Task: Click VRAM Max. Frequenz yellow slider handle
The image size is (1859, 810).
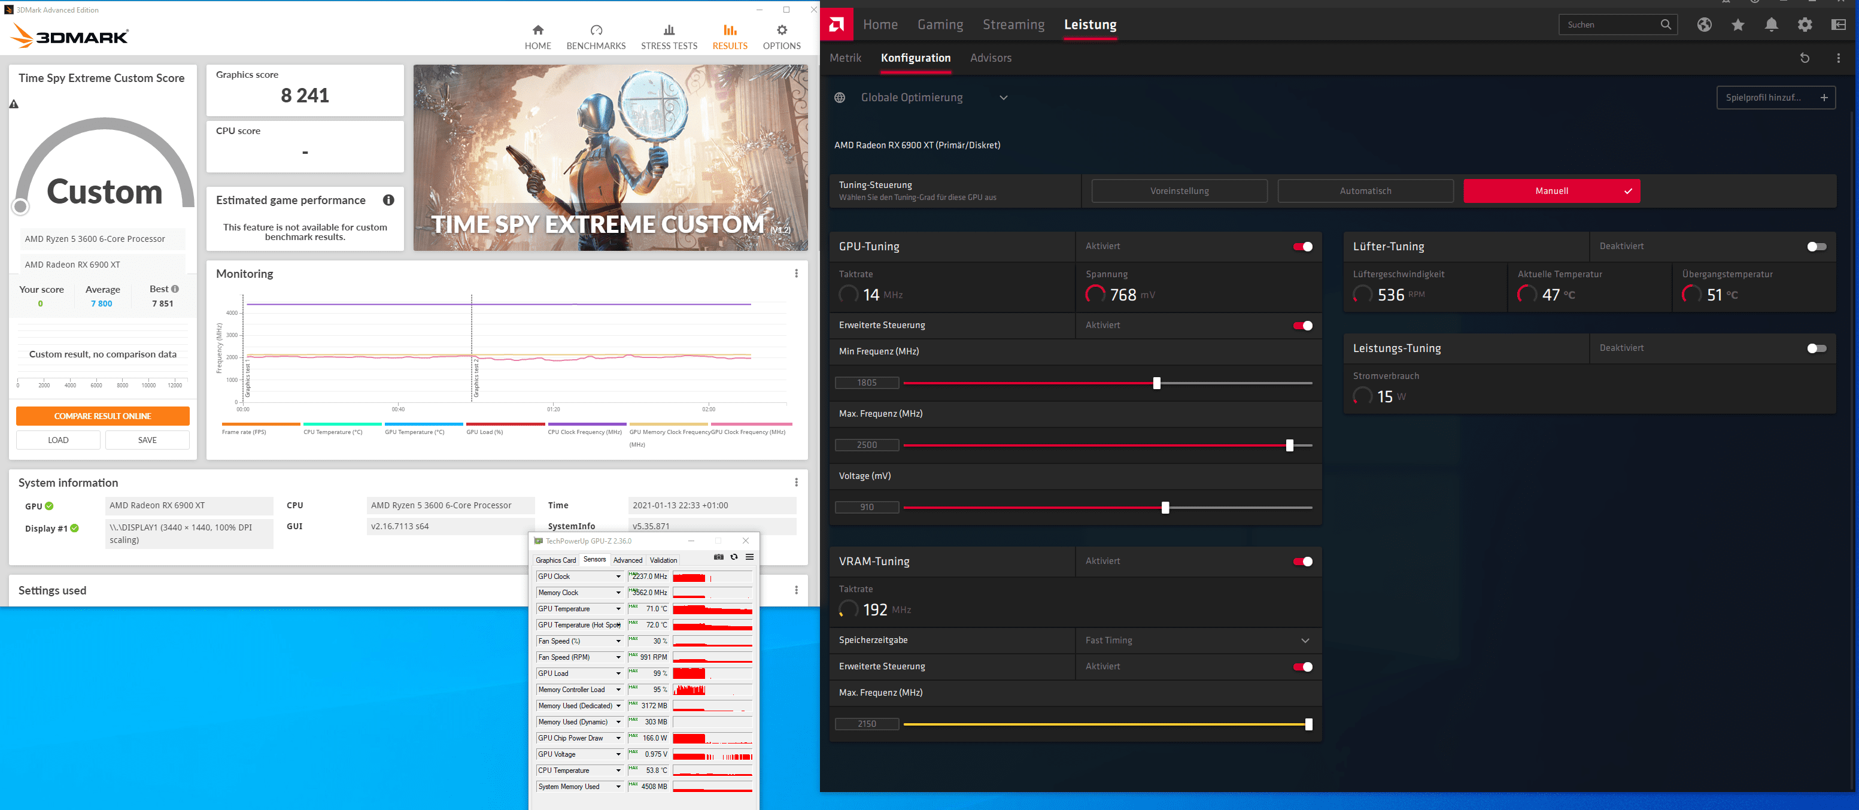Action: coord(1308,725)
